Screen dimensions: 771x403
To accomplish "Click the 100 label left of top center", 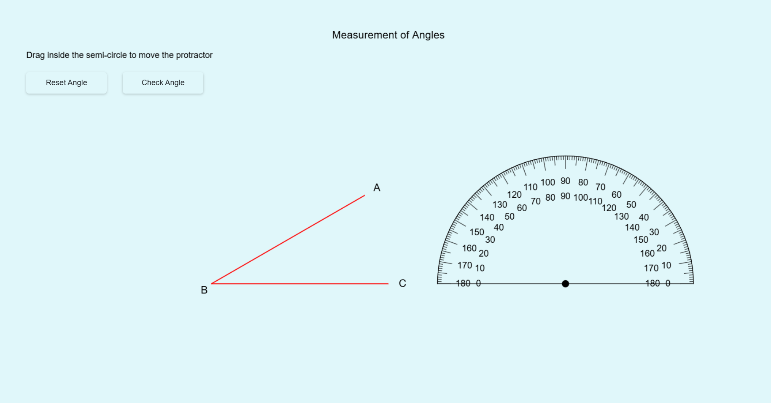I will pyautogui.click(x=547, y=182).
